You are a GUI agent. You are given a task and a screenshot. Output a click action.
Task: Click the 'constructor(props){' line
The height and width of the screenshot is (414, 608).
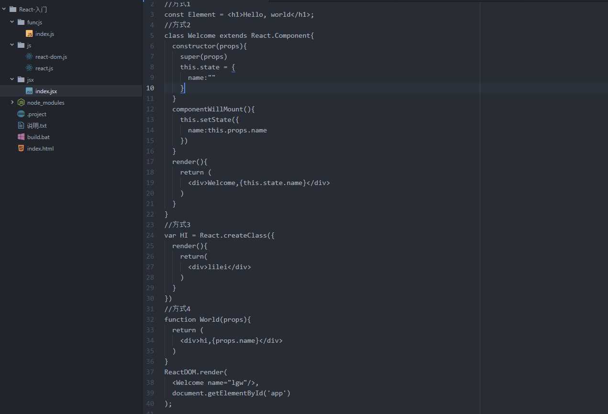[210, 46]
